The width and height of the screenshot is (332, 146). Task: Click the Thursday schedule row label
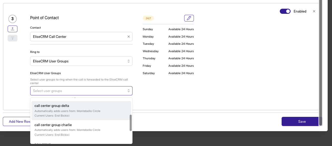click(149, 58)
